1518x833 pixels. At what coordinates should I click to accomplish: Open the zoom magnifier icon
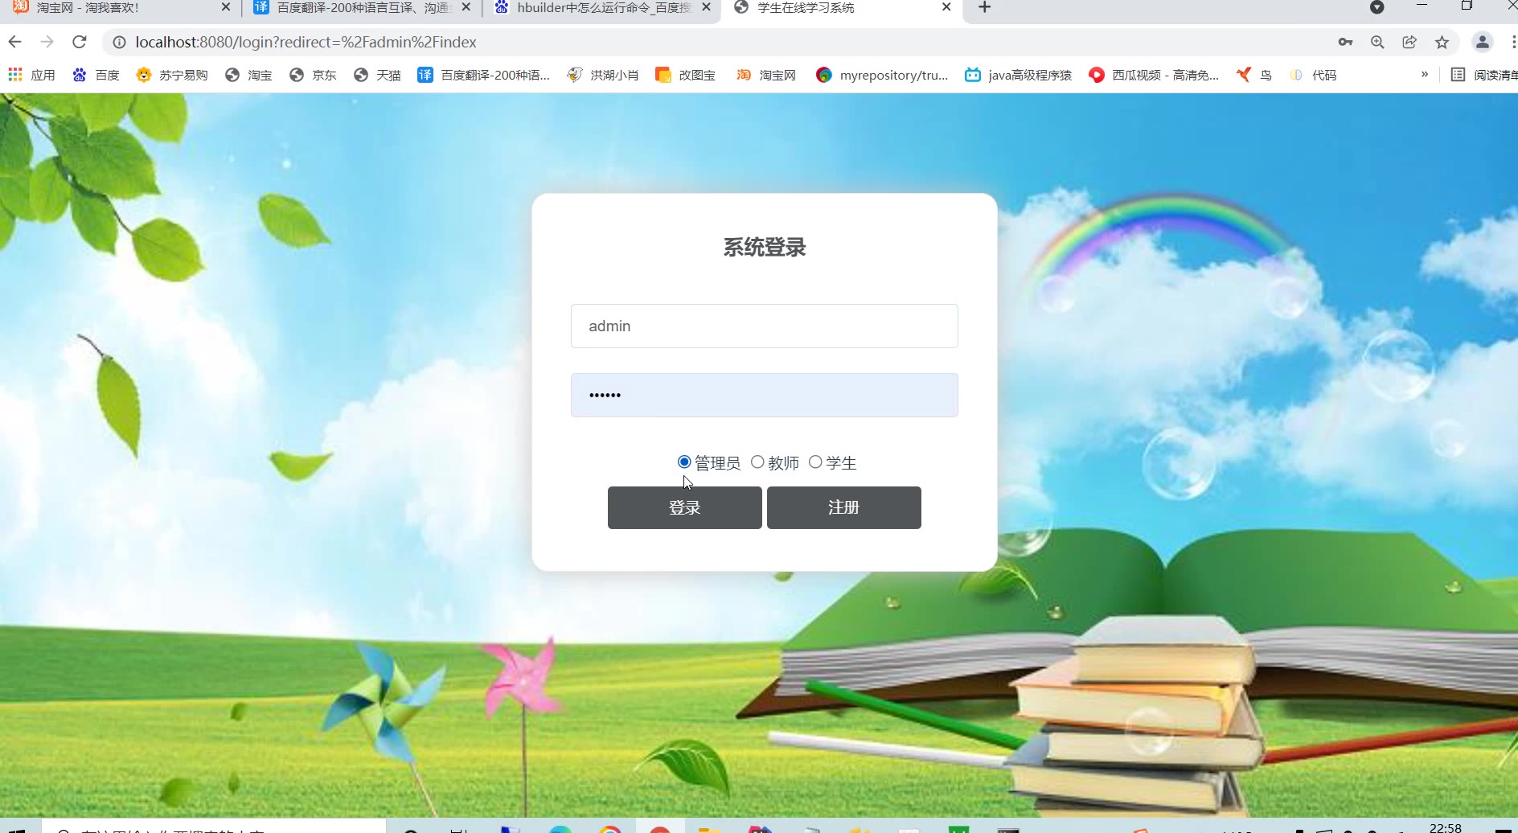point(1377,42)
